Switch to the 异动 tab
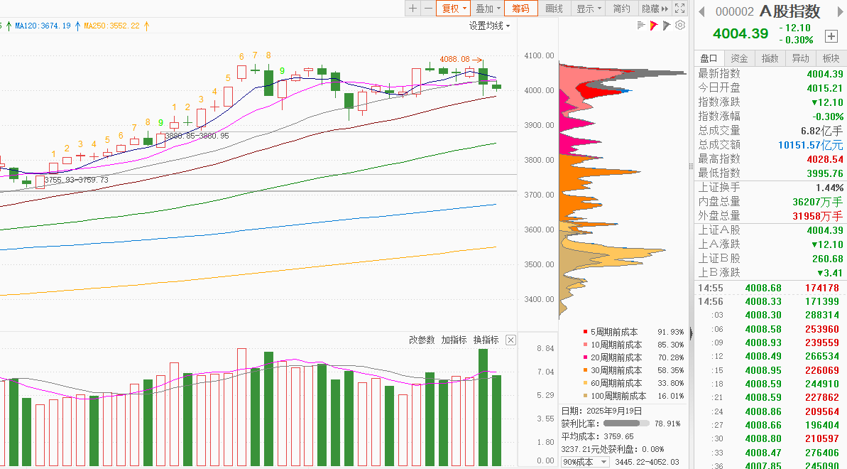The image size is (847, 469). coord(801,58)
